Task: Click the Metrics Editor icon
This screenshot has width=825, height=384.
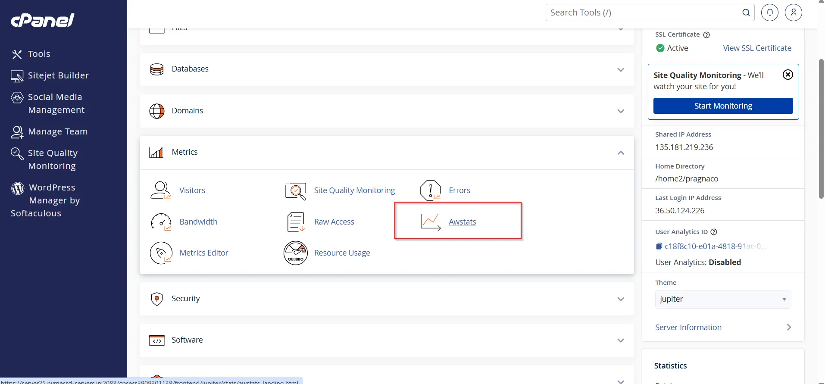Action: 161,253
